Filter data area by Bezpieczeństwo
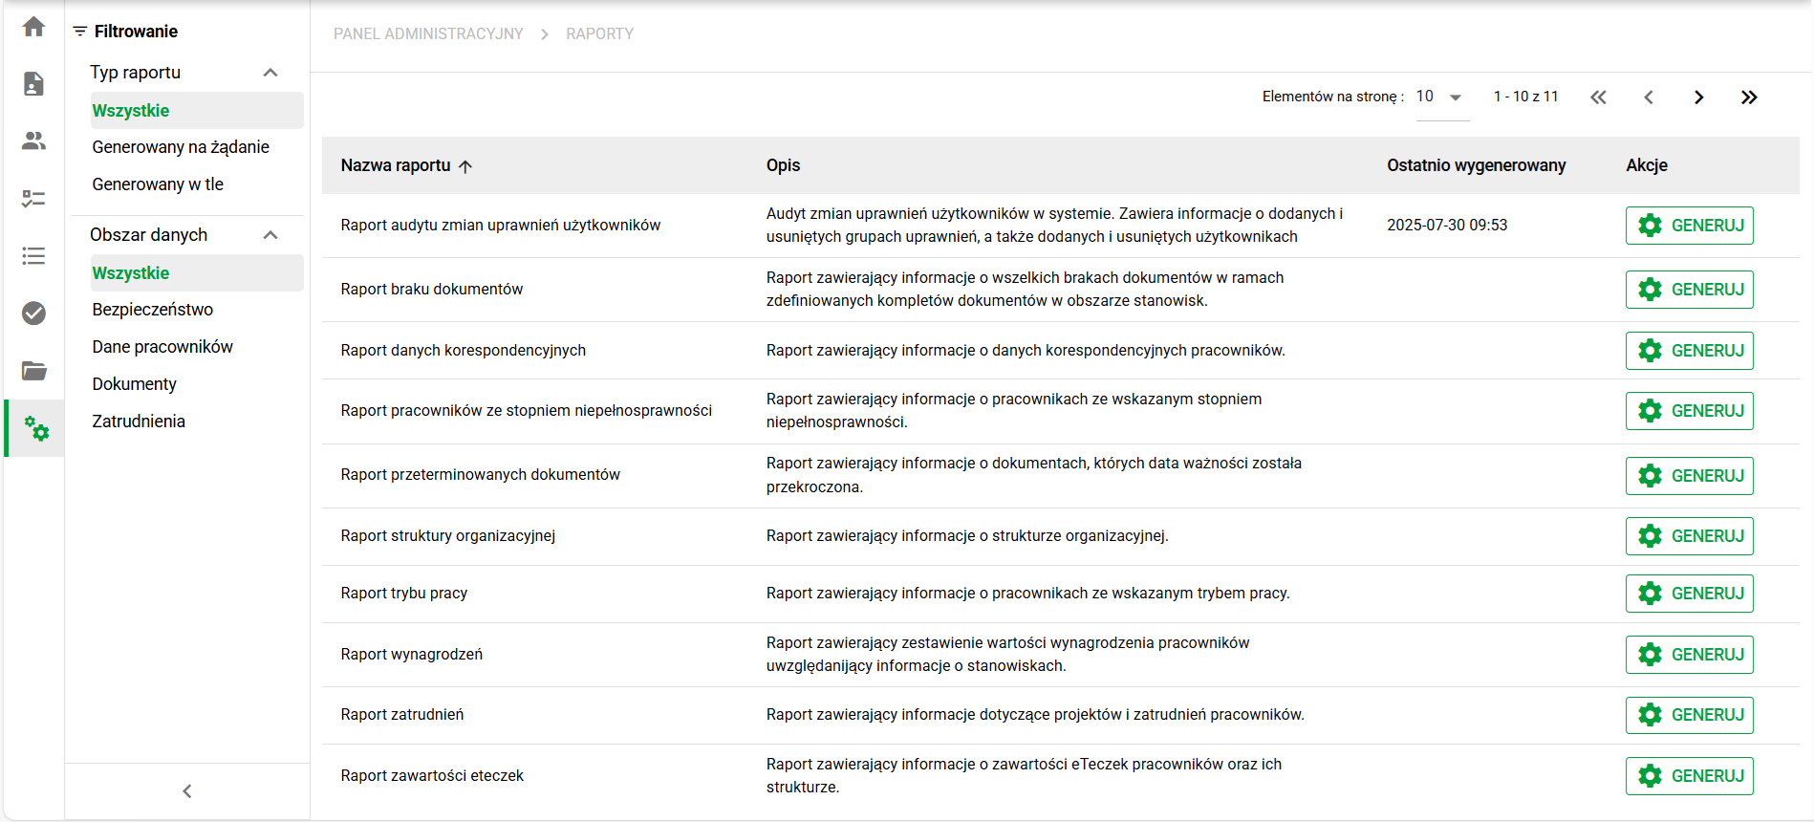The image size is (1814, 822). click(x=153, y=310)
